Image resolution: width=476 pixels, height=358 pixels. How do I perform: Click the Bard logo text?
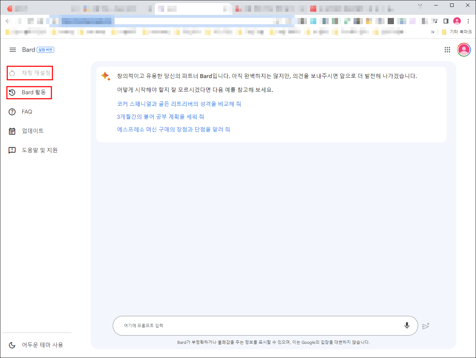click(x=29, y=50)
